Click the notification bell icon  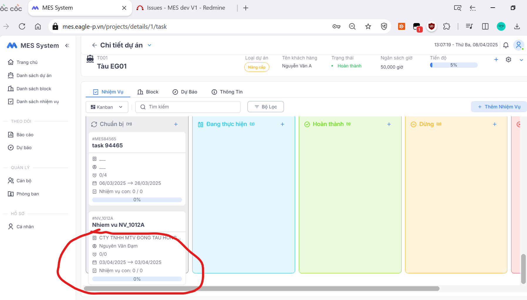click(x=506, y=45)
